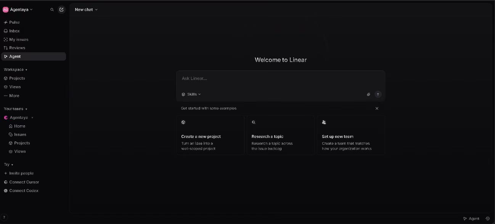Click the pink AG workspace avatar
The image size is (495, 224).
(6, 10)
